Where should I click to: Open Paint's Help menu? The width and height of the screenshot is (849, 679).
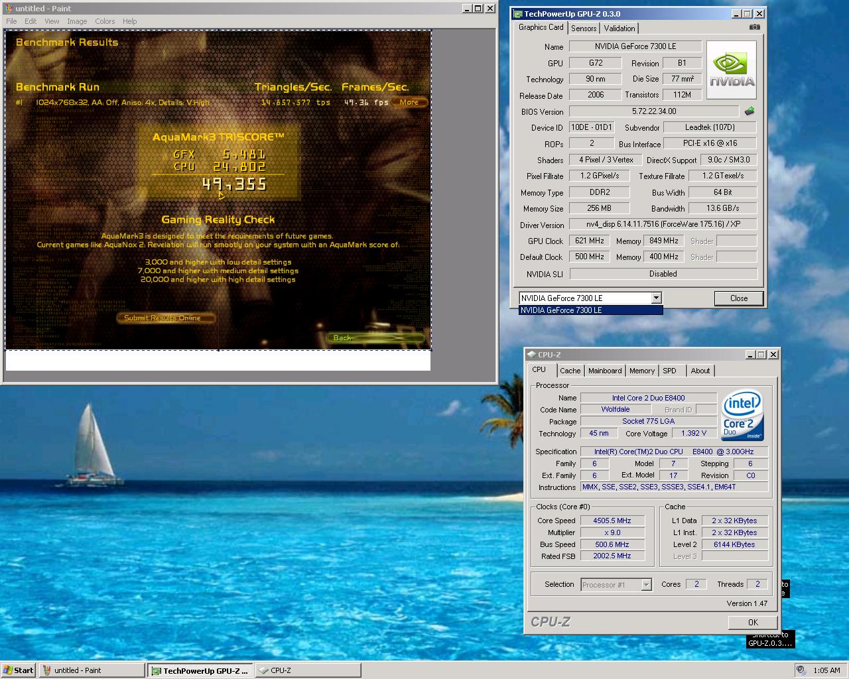pyautogui.click(x=130, y=21)
